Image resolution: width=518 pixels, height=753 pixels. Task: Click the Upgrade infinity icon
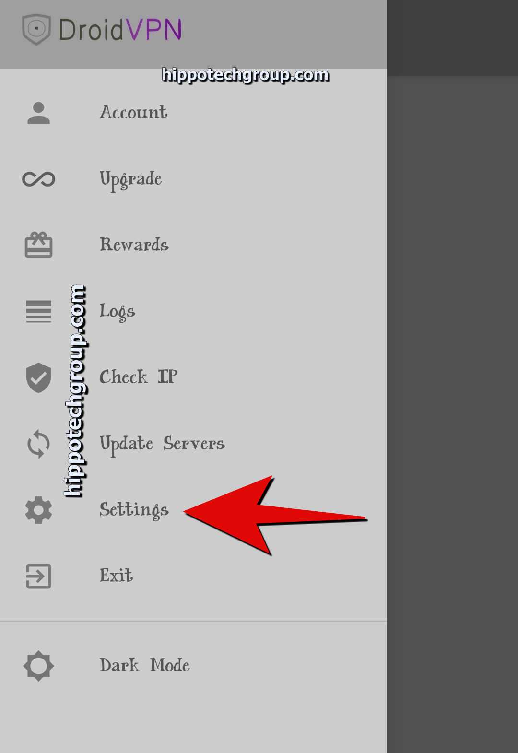point(38,179)
